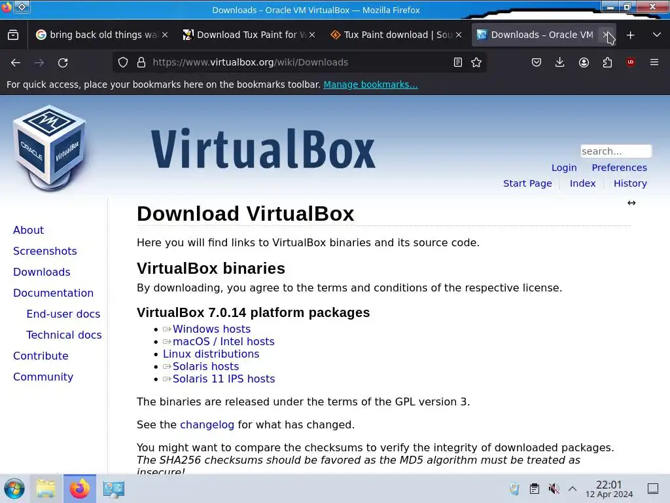670x503 pixels.
Task: Open the uBlock Origin toolbar icon
Action: tap(631, 62)
